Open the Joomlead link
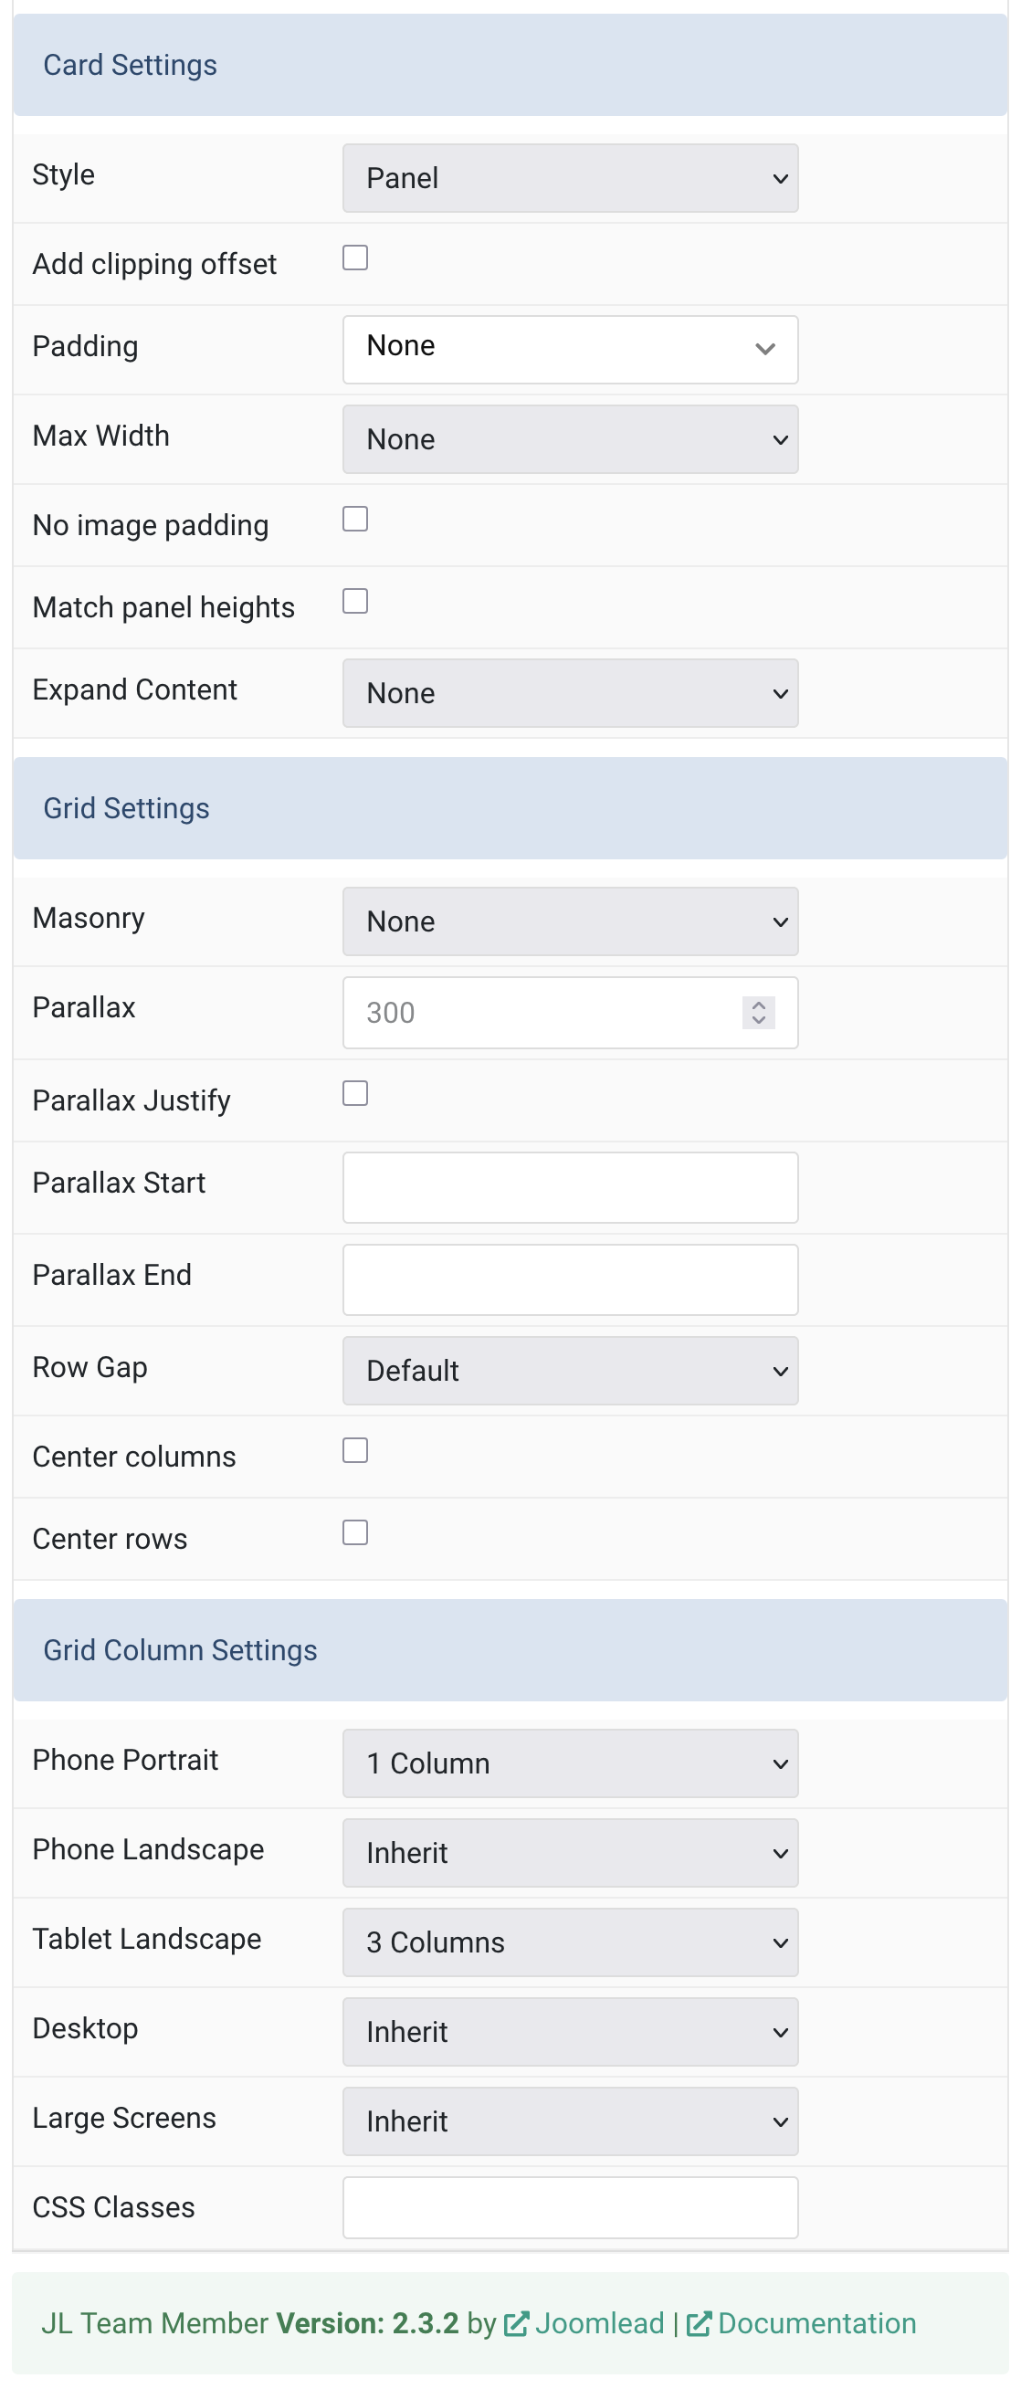The width and height of the screenshot is (1021, 2389). (x=599, y=2323)
